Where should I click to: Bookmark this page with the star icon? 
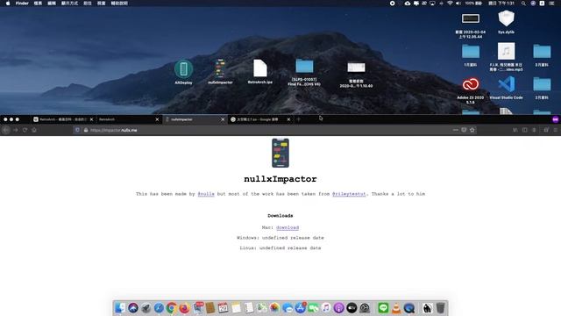click(x=472, y=130)
